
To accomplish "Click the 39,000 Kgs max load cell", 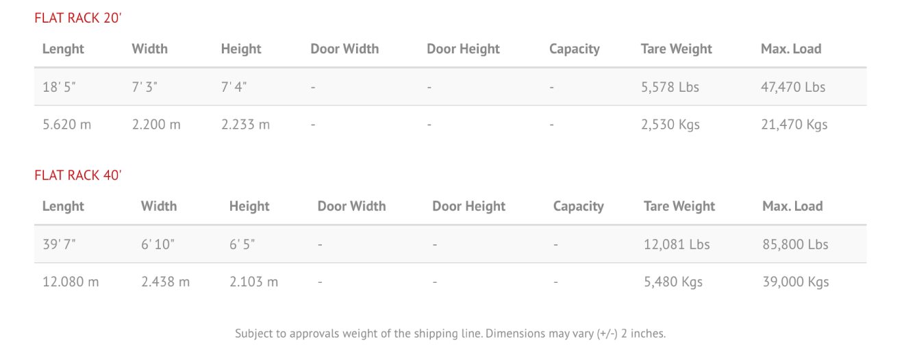I will pyautogui.click(x=796, y=282).
